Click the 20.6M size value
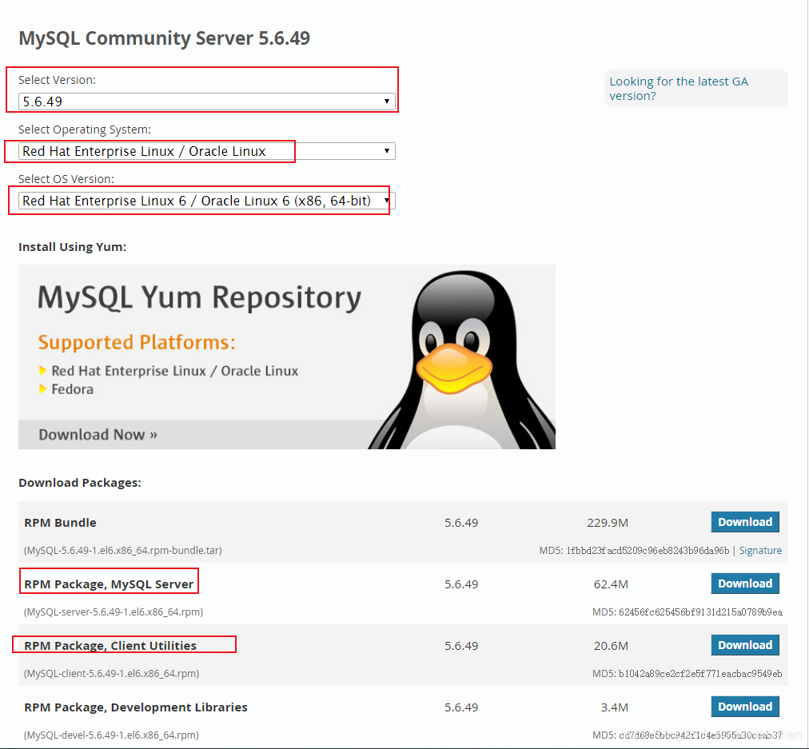The height and width of the screenshot is (749, 809). point(611,646)
